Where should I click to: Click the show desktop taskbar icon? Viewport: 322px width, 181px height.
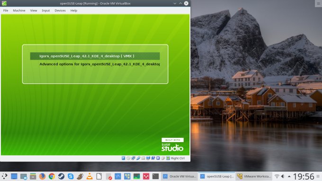click(x=14, y=176)
